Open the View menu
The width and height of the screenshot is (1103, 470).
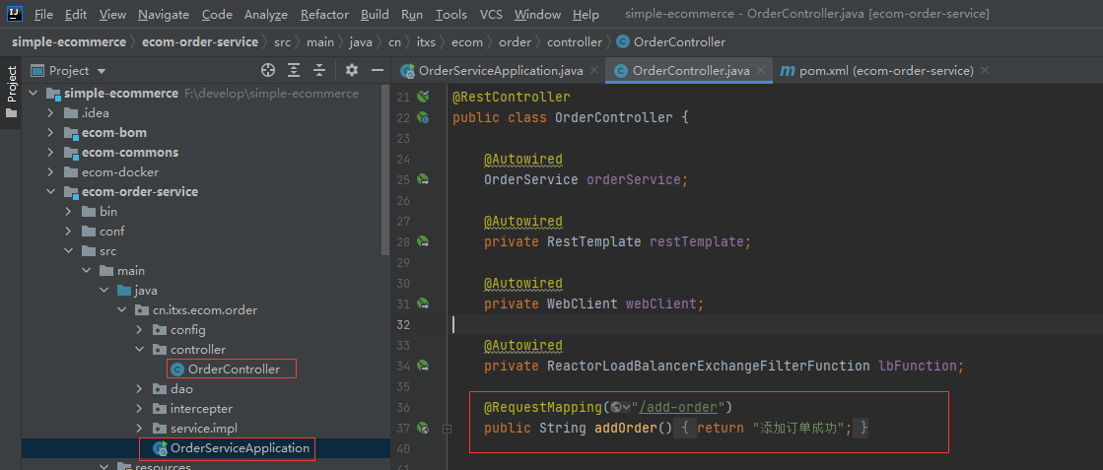[112, 14]
